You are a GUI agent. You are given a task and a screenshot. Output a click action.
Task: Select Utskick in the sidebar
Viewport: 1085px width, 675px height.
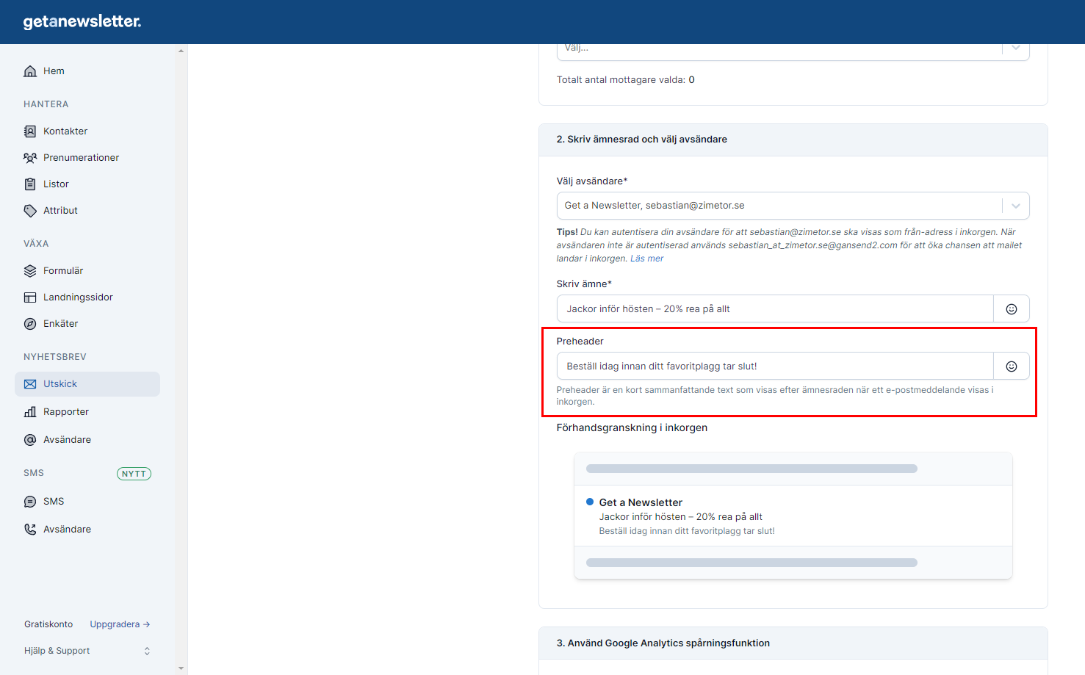coord(87,384)
